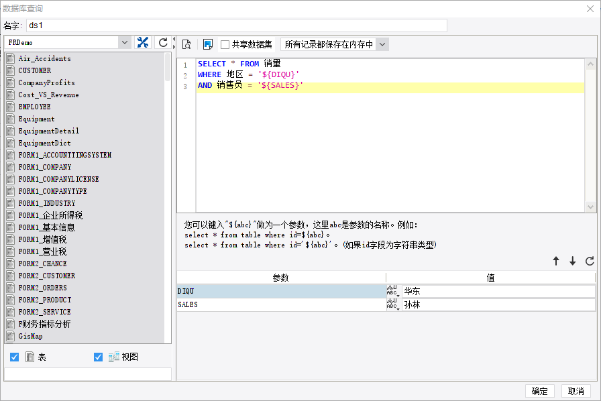Open the FRDemo connection dropdown

coord(125,42)
